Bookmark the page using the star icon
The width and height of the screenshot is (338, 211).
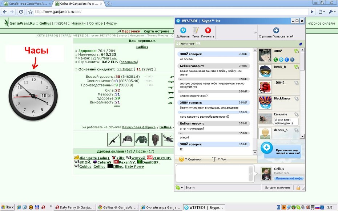tap(31, 12)
